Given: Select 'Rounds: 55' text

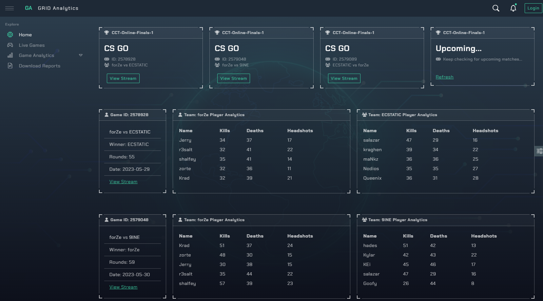Looking at the screenshot, I should pos(122,157).
